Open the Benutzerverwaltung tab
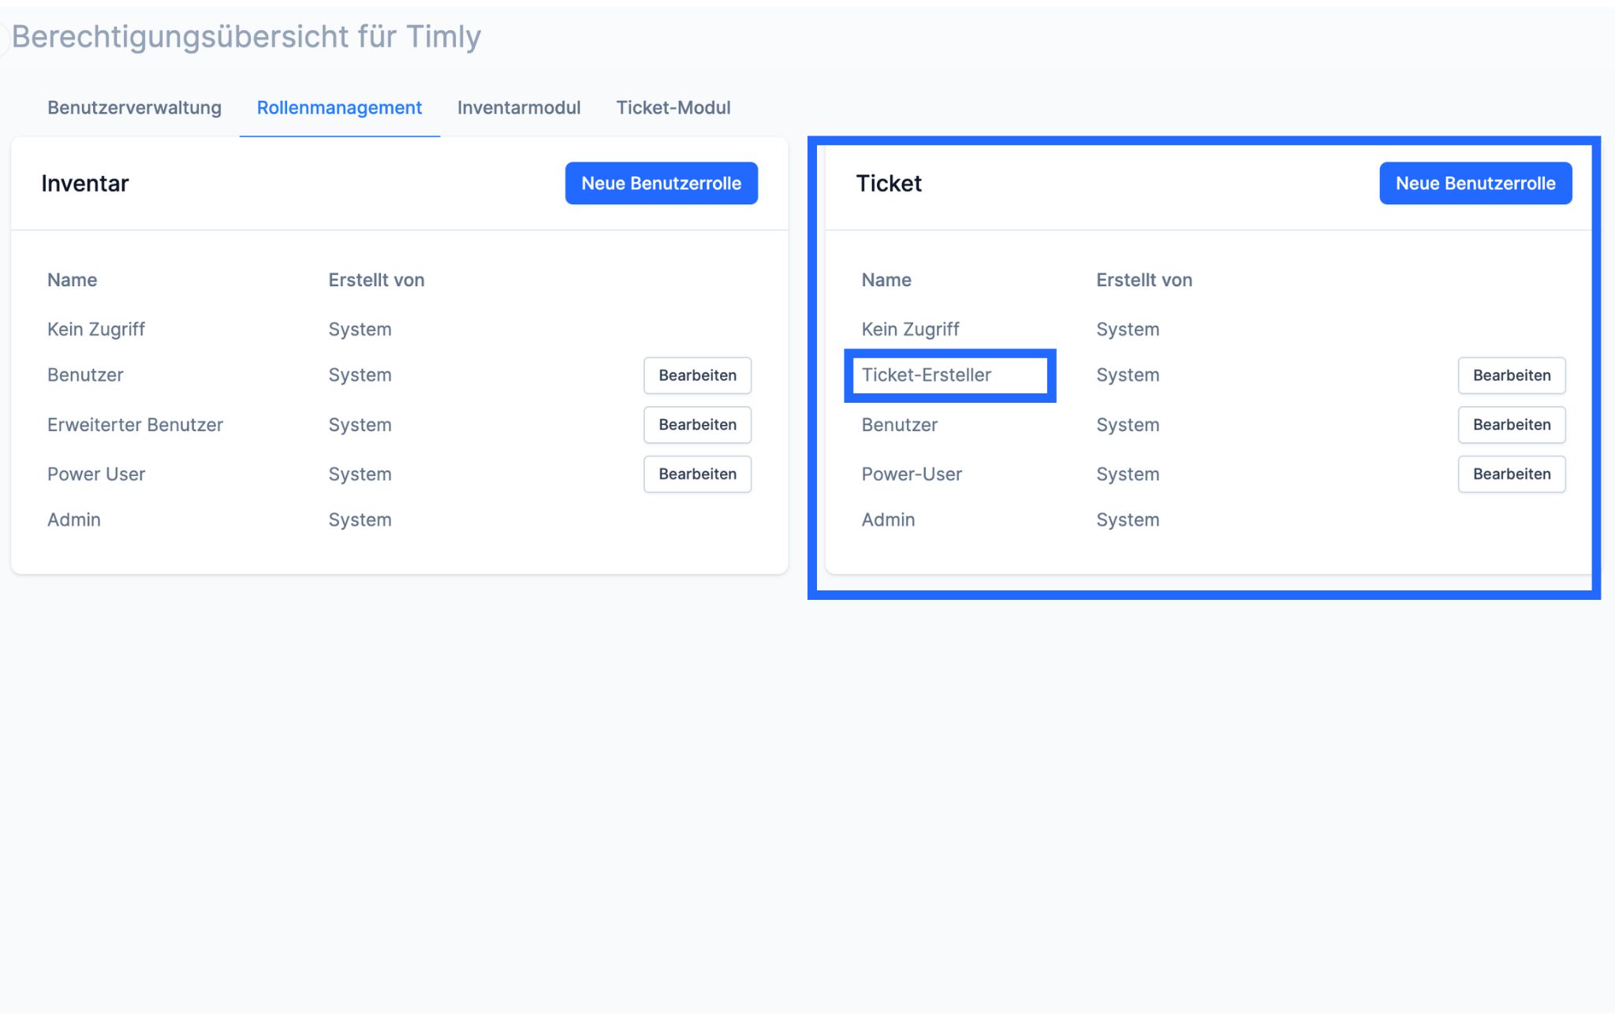Viewport: 1615px width, 1020px height. pos(134,107)
